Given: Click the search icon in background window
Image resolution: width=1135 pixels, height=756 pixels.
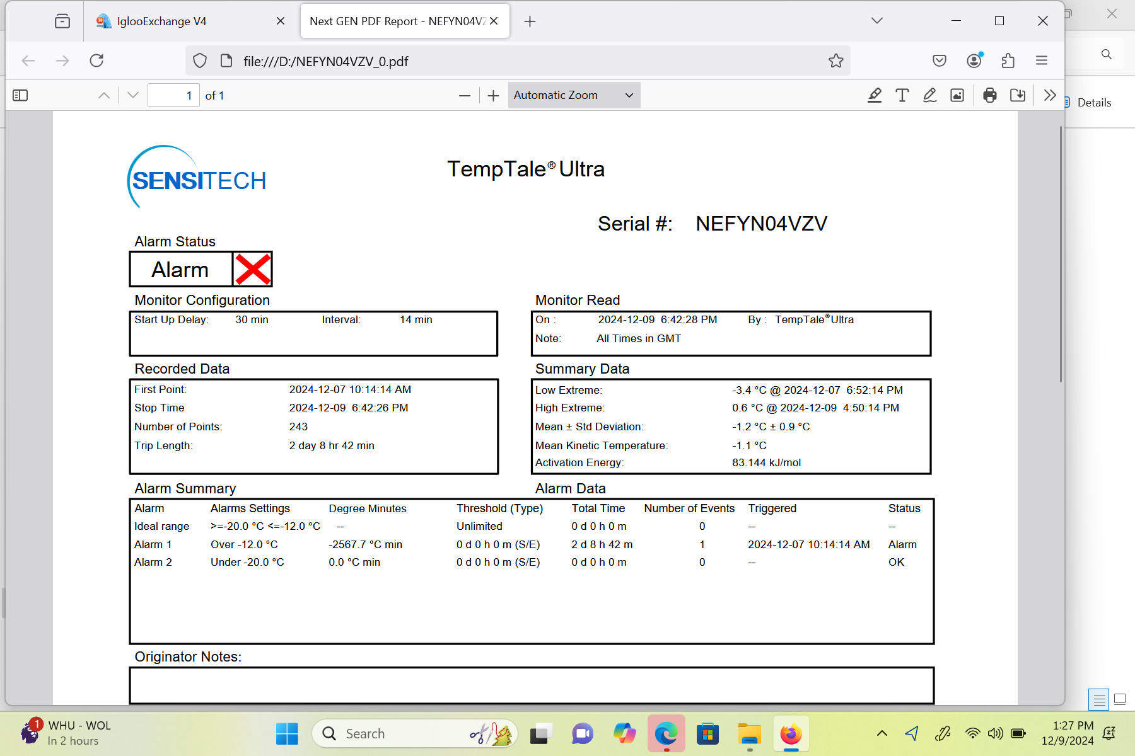Looking at the screenshot, I should (1107, 54).
